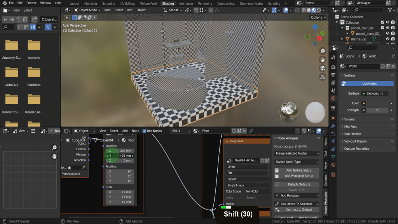Open the World properties tab icon
This screenshot has width=398, height=224.
(333, 98)
